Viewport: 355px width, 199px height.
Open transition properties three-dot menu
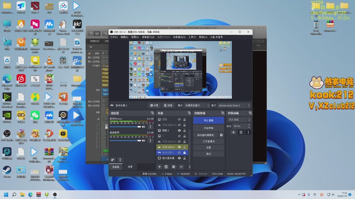click(248, 132)
